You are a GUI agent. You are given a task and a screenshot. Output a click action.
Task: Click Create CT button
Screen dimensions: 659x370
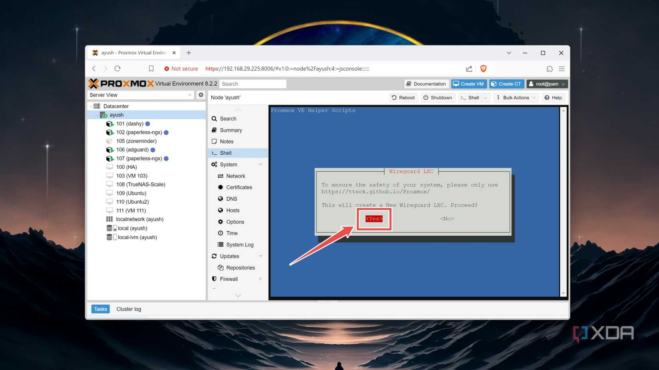coord(506,84)
